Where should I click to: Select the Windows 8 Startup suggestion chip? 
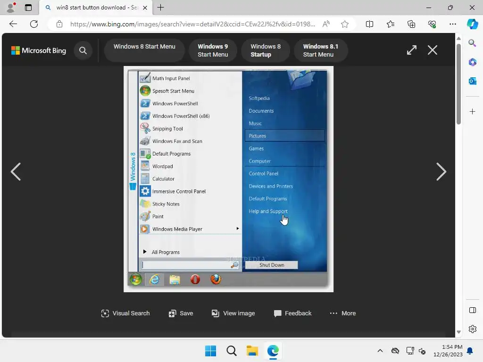(266, 50)
